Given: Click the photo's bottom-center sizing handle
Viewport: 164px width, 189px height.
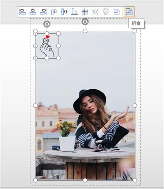Looking at the screenshot, I should (x=85, y=180).
